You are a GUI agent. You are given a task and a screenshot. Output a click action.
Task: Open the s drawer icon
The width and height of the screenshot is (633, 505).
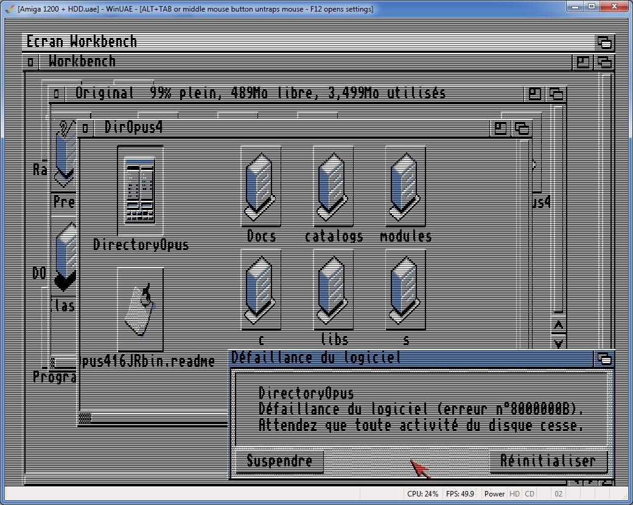coord(405,290)
